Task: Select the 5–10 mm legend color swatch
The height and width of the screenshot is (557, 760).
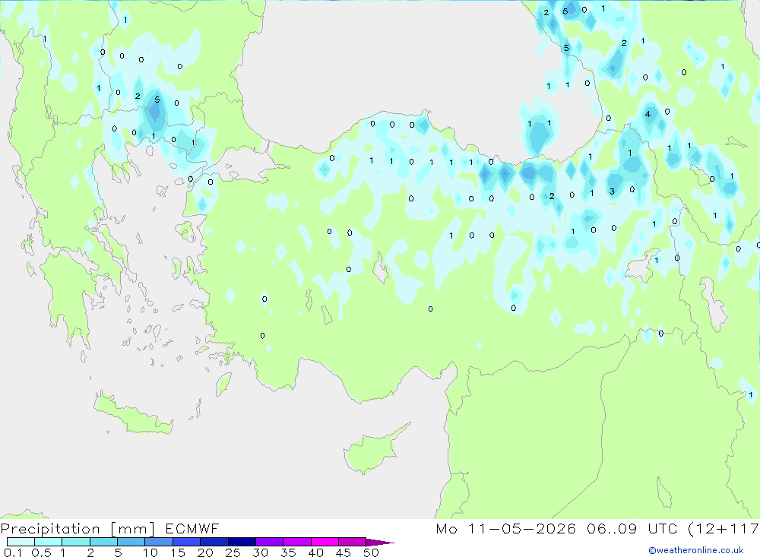Action: [x=131, y=542]
